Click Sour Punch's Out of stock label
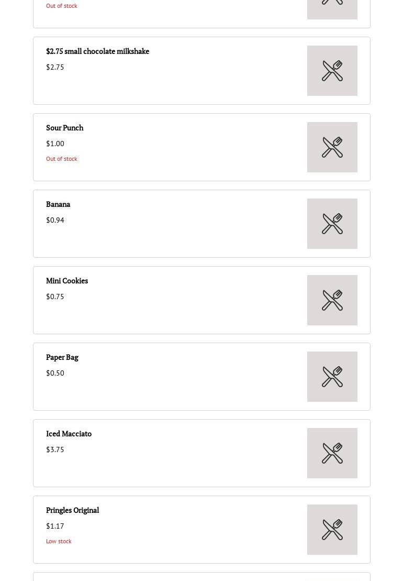 62,159
